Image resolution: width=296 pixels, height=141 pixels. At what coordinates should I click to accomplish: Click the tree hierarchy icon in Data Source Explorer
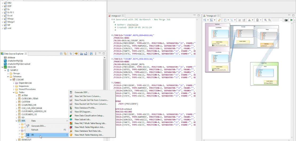pos(71,54)
